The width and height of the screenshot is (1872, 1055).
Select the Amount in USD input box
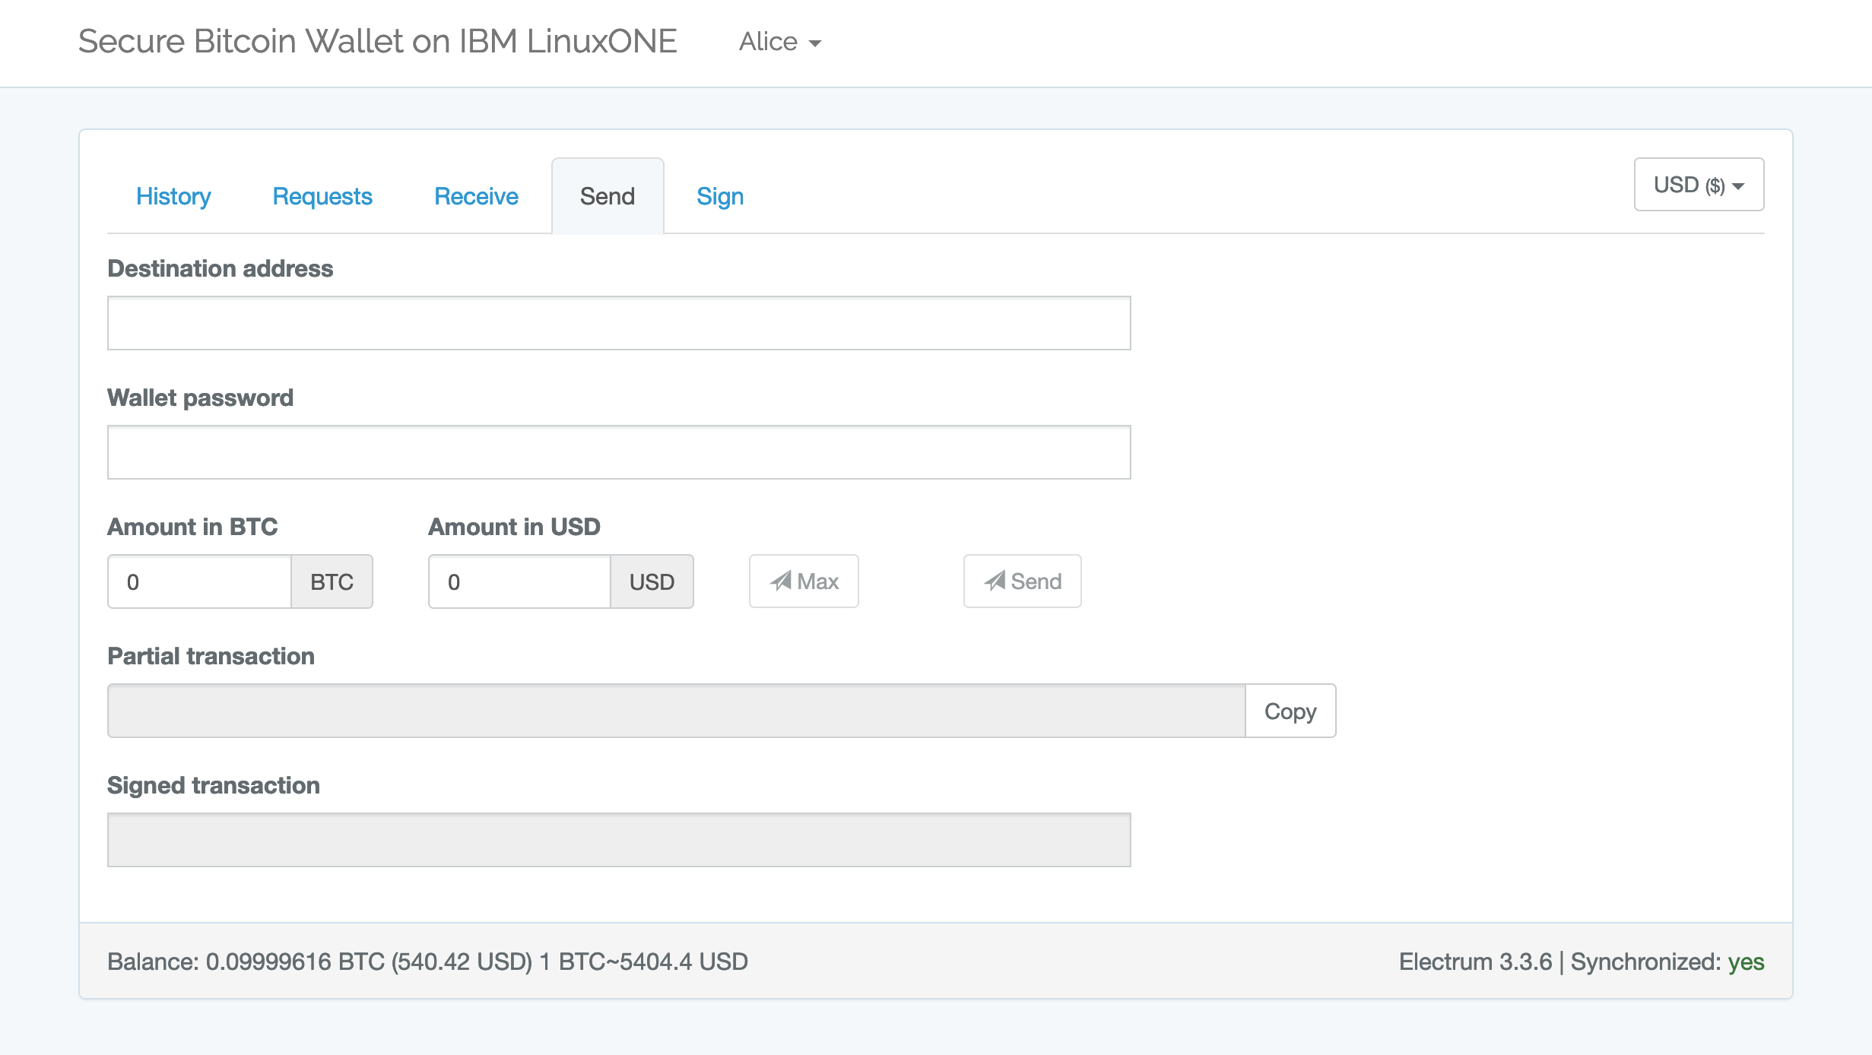click(x=519, y=581)
